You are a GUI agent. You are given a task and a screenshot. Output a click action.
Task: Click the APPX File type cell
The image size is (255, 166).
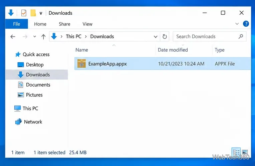(x=225, y=64)
